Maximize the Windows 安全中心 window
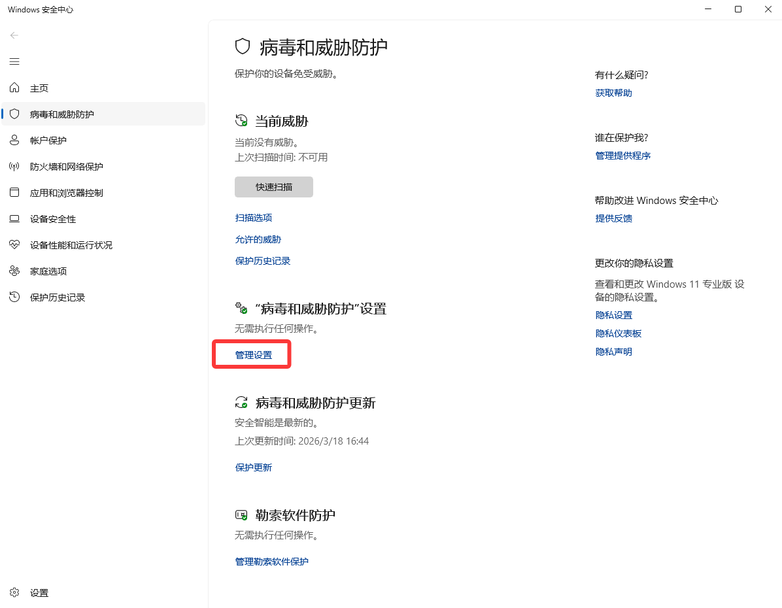Image resolution: width=782 pixels, height=608 pixels. (738, 9)
